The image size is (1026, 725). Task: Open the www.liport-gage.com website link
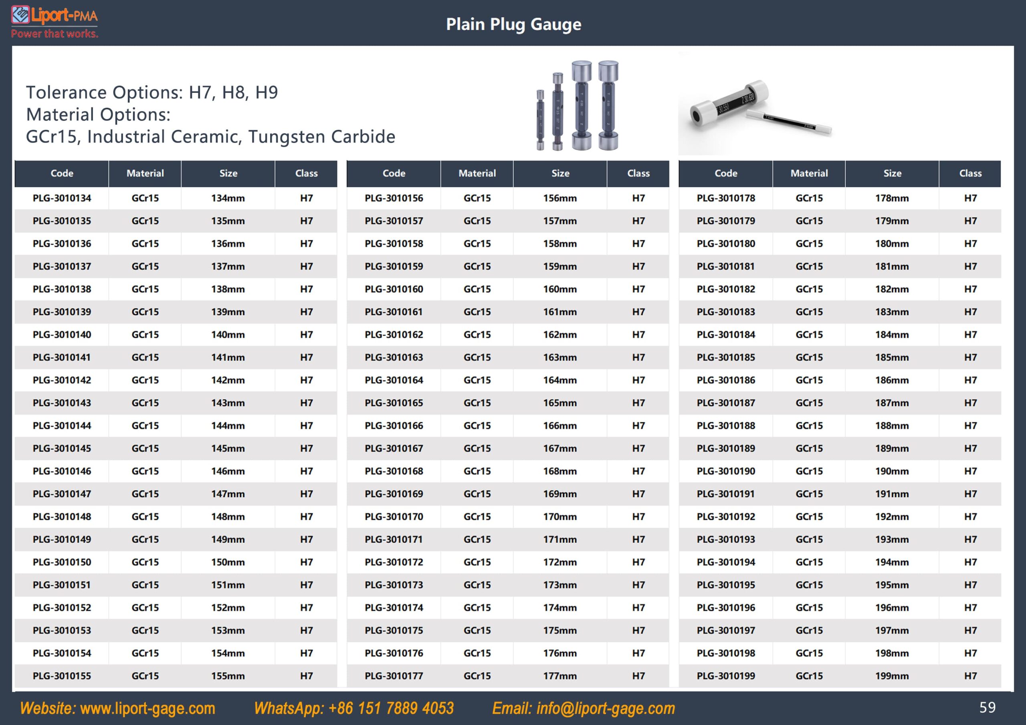[x=147, y=708]
